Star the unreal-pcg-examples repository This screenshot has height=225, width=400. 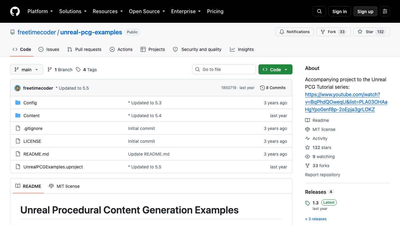372,32
